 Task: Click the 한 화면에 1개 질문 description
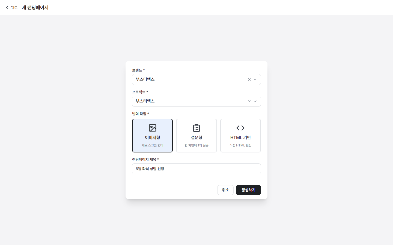196,145
